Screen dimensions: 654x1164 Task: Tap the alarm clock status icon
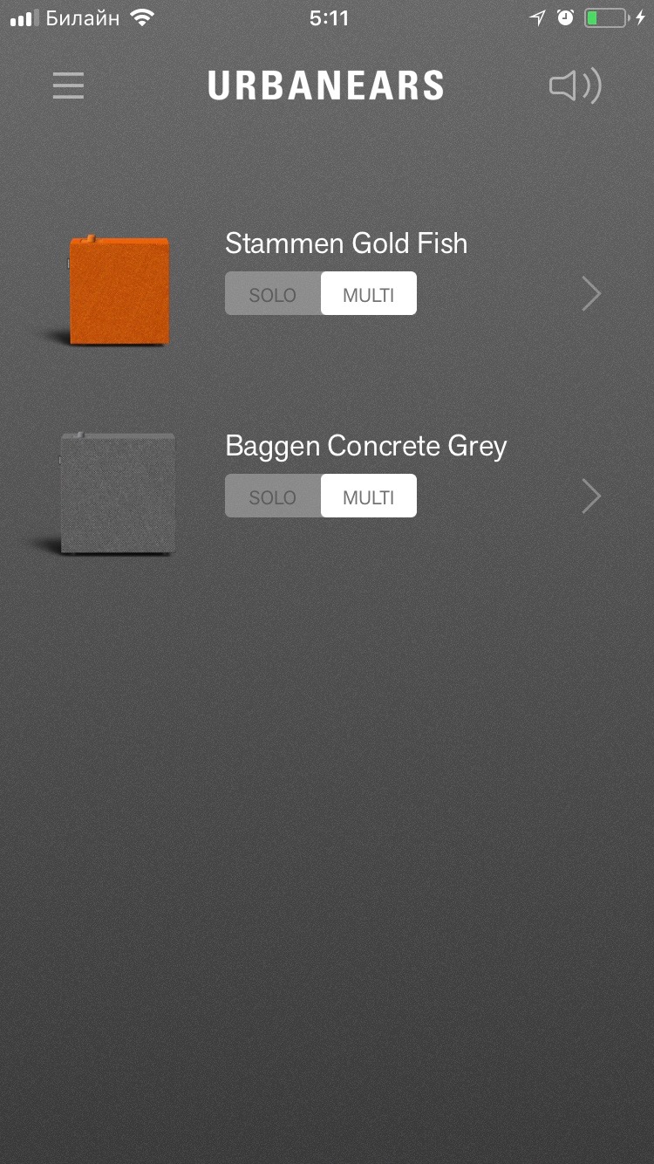[x=566, y=17]
